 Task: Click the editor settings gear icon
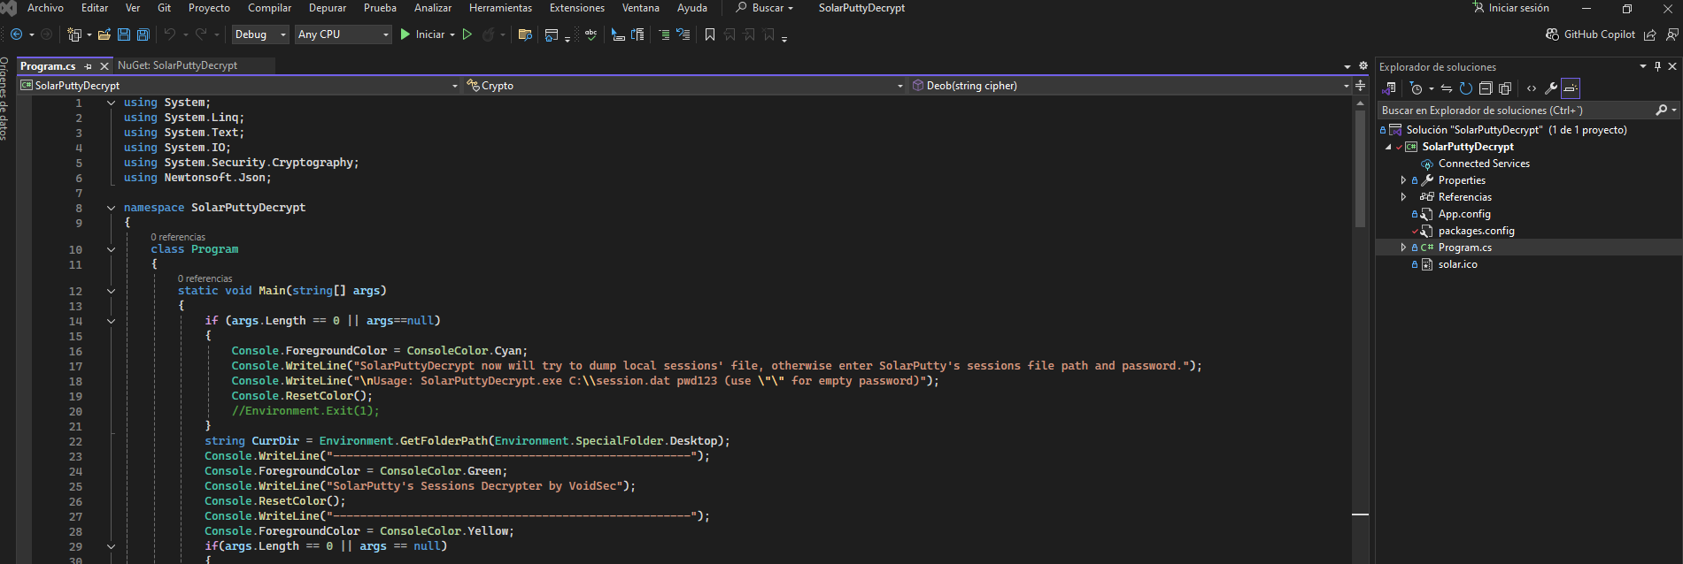[1363, 66]
